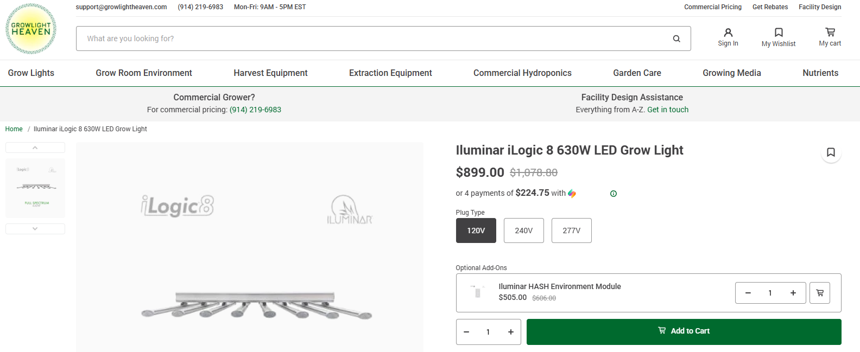The height and width of the screenshot is (352, 860).
Task: Decrease add-on module quantity with minus
Action: click(748, 293)
